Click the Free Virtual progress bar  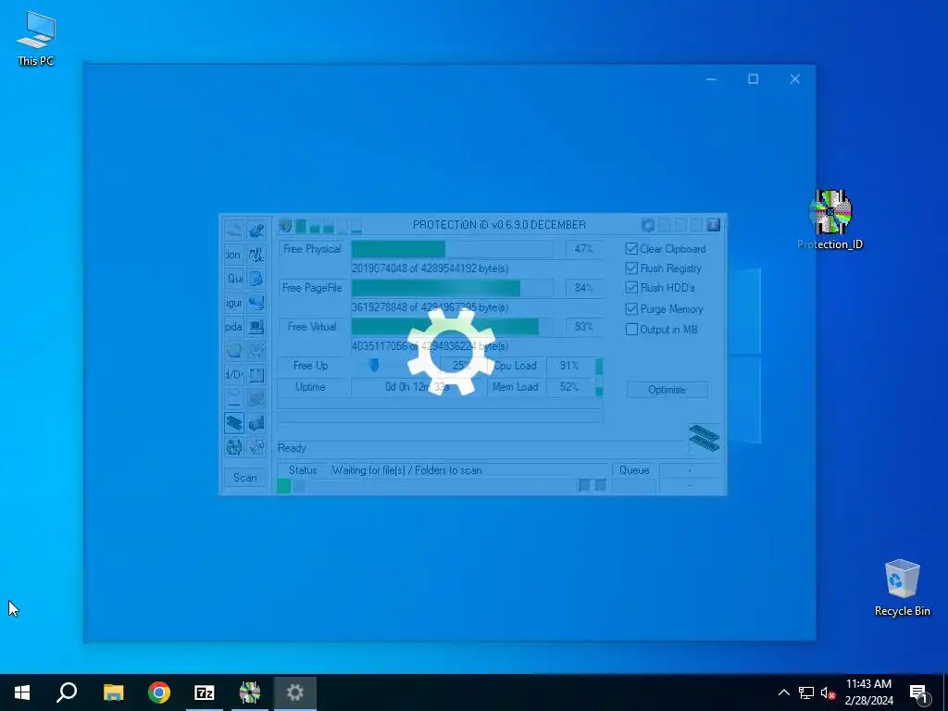(x=452, y=327)
